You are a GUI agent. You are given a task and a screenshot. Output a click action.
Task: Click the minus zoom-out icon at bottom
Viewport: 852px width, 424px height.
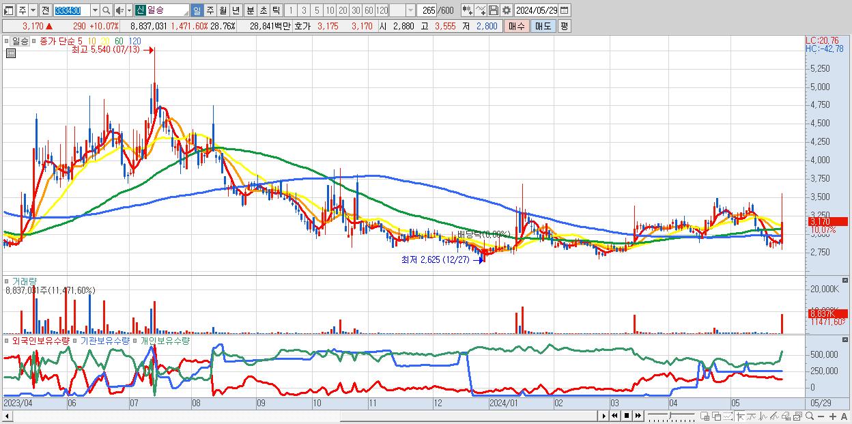click(821, 416)
